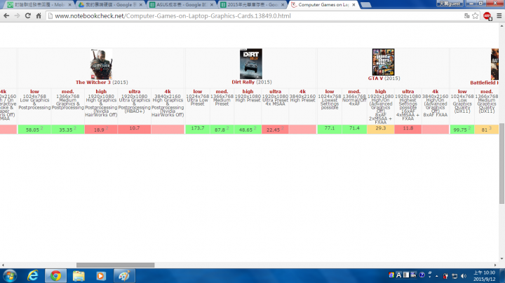
Task: Open the Windows Start menu
Action: (10, 276)
